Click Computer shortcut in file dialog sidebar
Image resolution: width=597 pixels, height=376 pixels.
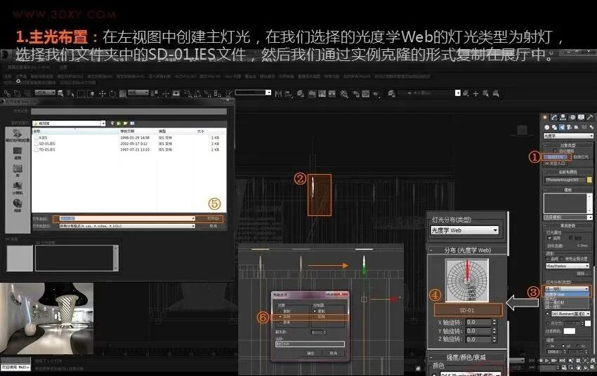tap(17, 188)
